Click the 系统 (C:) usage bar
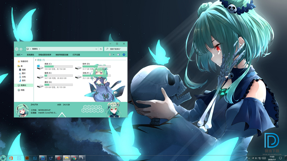Viewport: 287px width, 161px height. [x=59, y=67]
